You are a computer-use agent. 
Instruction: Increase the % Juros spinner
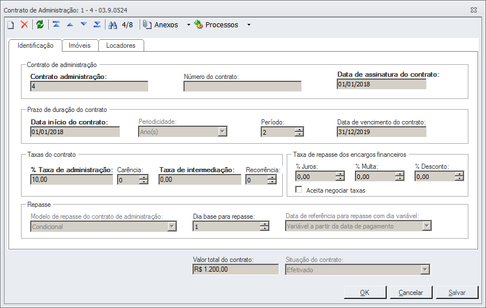[x=340, y=174]
